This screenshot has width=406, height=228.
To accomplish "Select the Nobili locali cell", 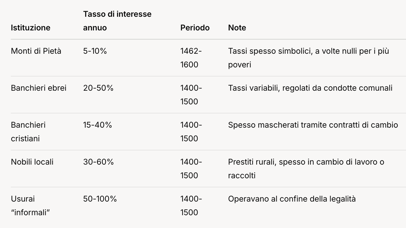I will pos(32,162).
